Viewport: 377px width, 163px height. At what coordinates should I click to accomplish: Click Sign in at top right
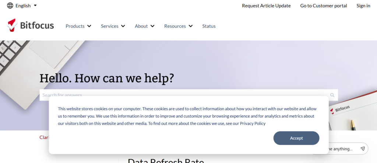tap(363, 6)
